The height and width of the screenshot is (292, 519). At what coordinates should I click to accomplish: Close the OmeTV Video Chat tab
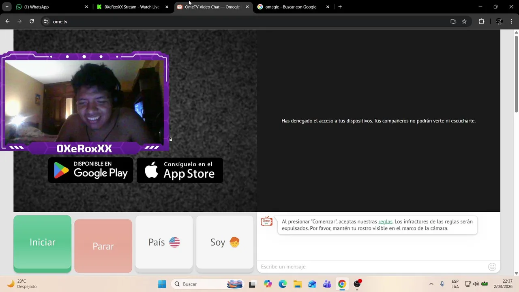[247, 7]
